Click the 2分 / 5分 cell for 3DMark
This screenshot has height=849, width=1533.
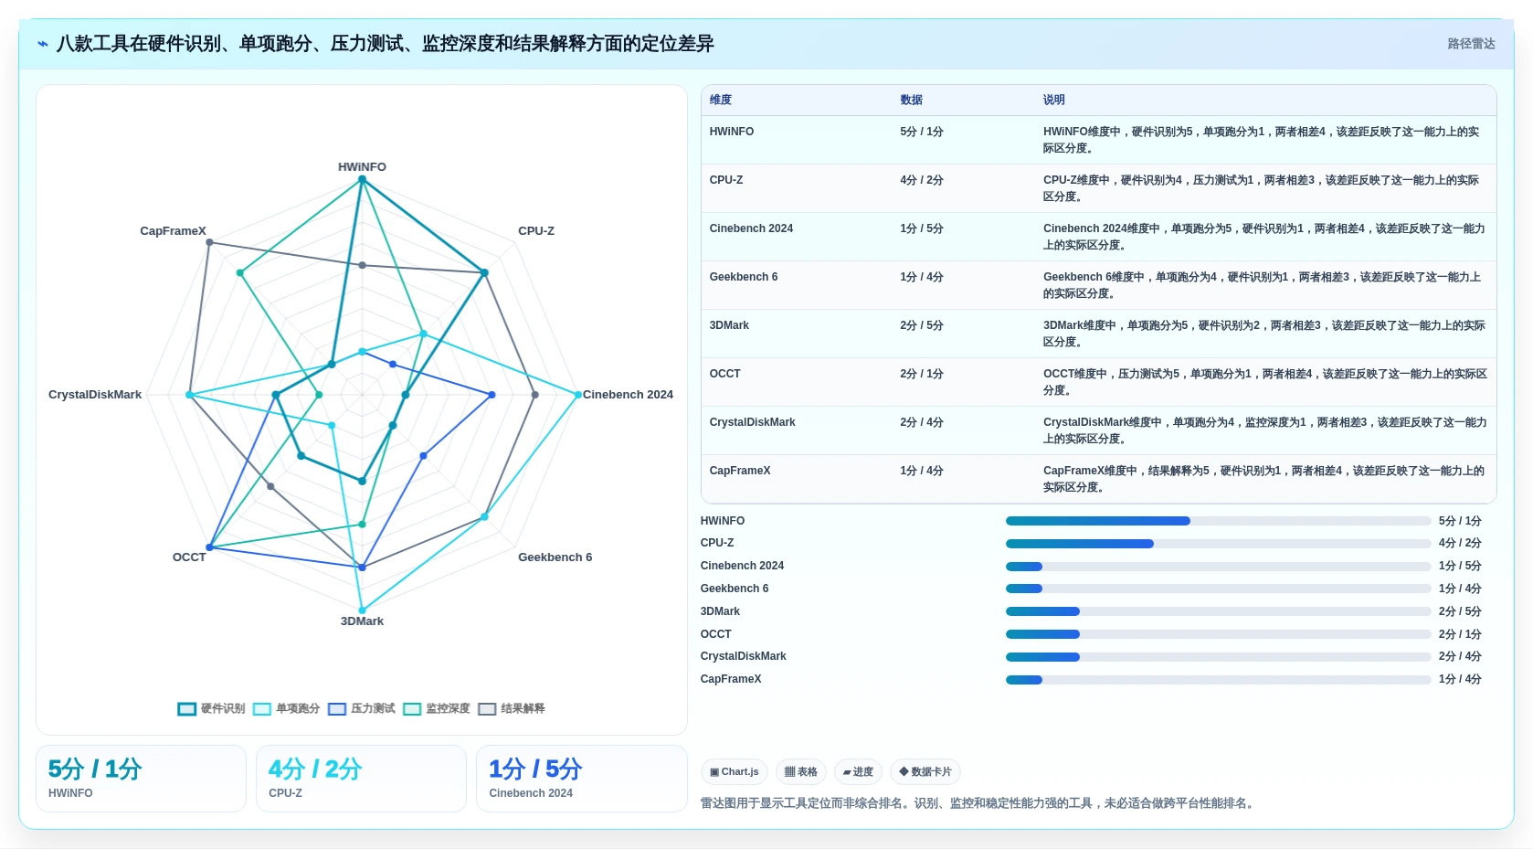(922, 325)
